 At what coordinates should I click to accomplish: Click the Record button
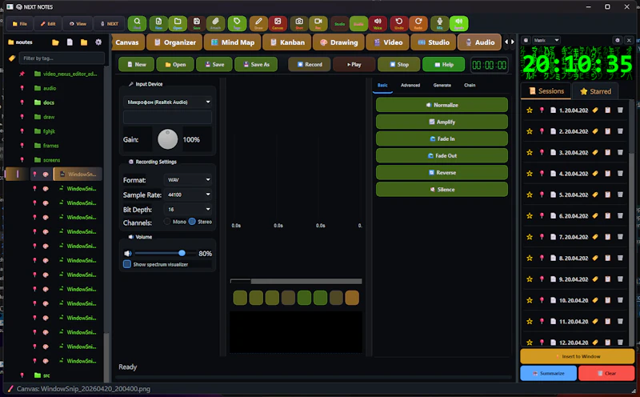309,64
